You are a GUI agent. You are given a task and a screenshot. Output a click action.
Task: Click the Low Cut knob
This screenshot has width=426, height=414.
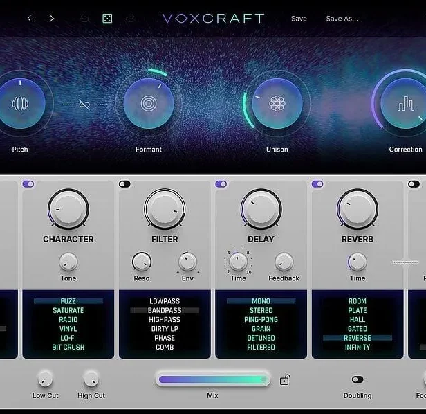(x=46, y=379)
